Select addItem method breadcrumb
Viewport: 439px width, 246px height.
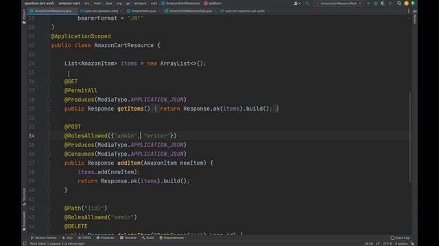tap(213, 3)
